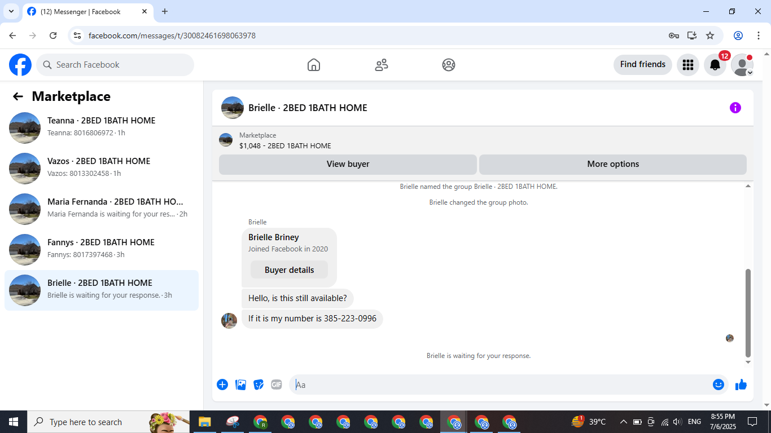Select the Brielle conversation in the list
This screenshot has height=433, width=771.
click(x=102, y=290)
